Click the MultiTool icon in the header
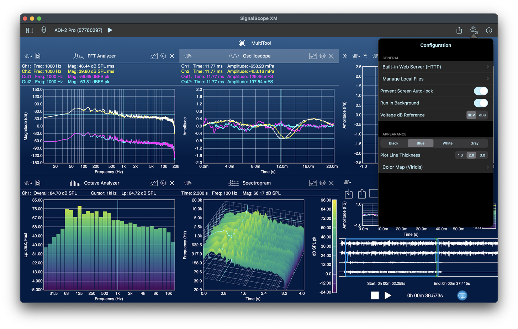 [x=242, y=43]
